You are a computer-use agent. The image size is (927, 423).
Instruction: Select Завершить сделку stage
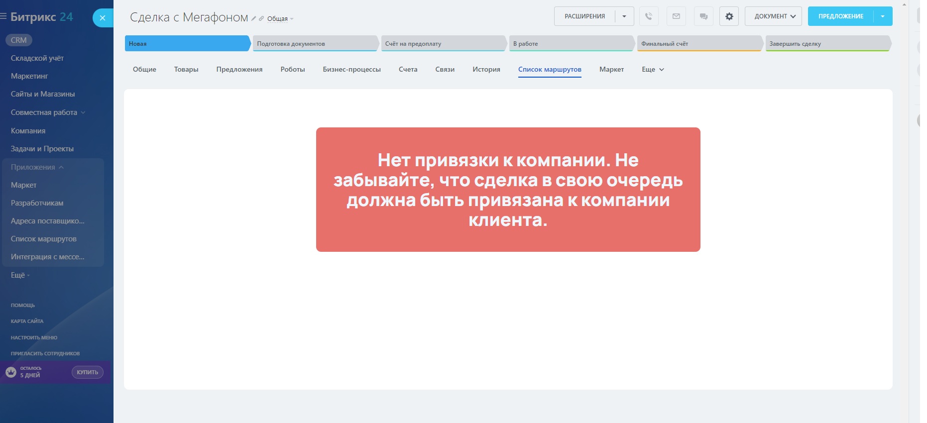pos(827,44)
